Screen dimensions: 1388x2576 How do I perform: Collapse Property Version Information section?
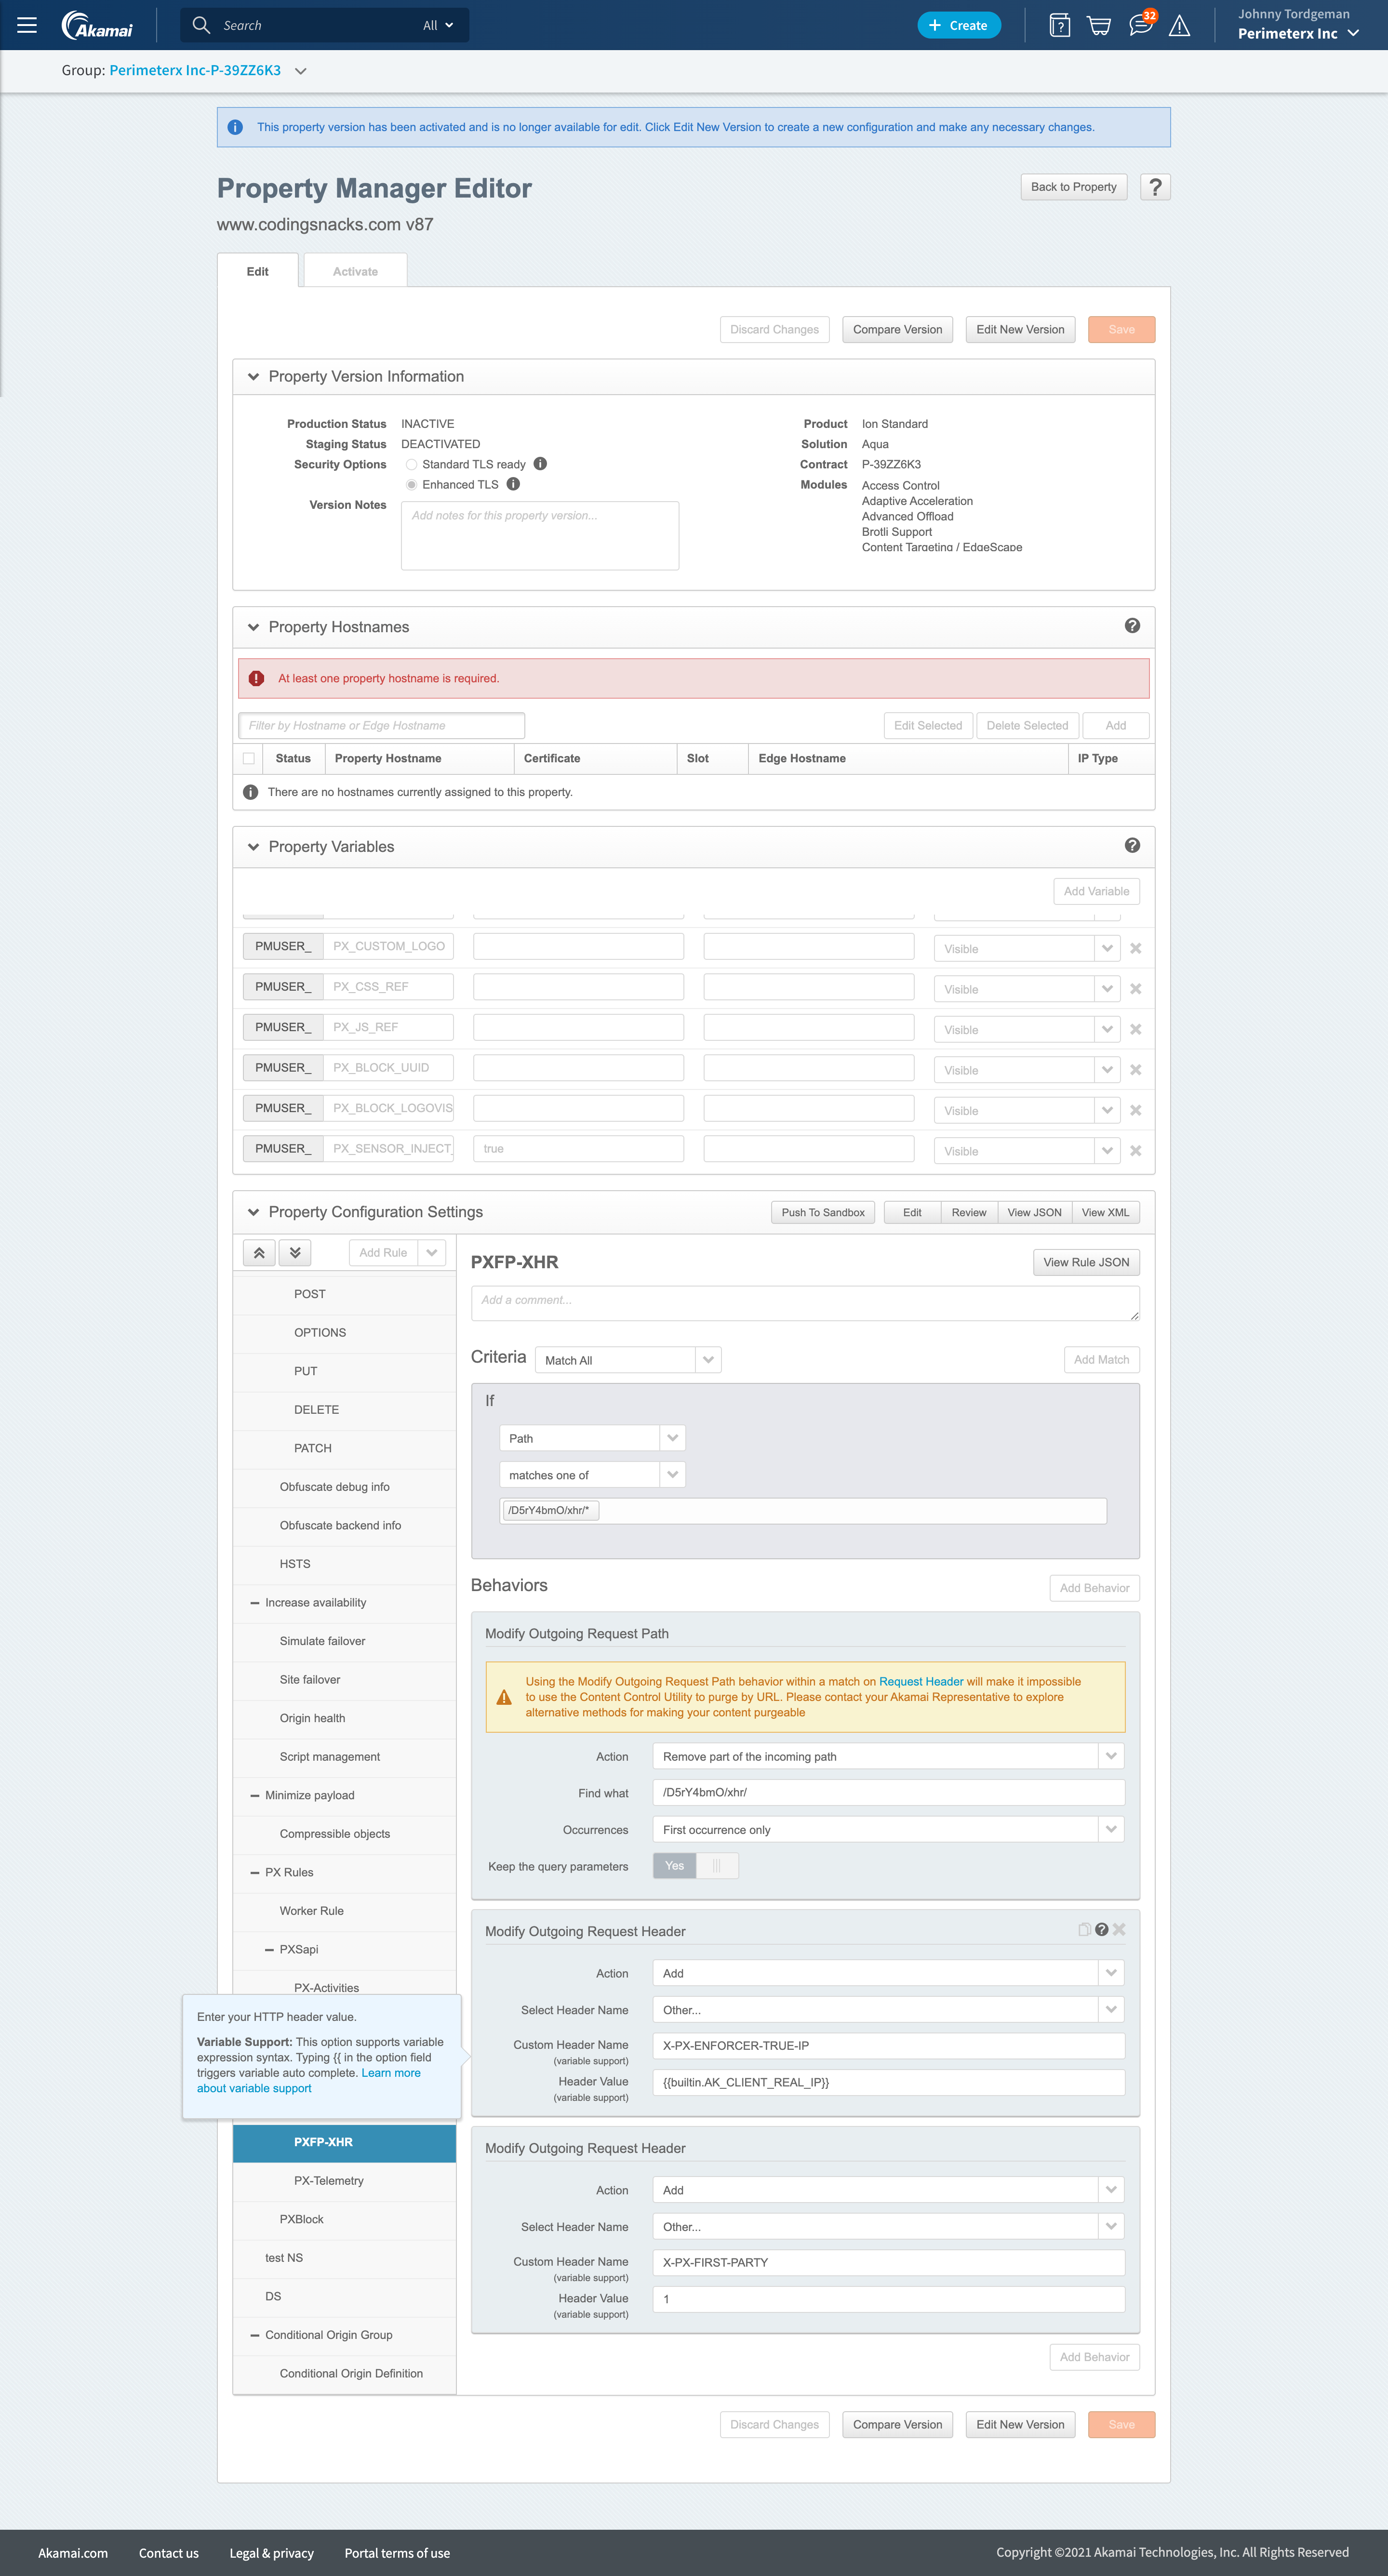pyautogui.click(x=254, y=377)
